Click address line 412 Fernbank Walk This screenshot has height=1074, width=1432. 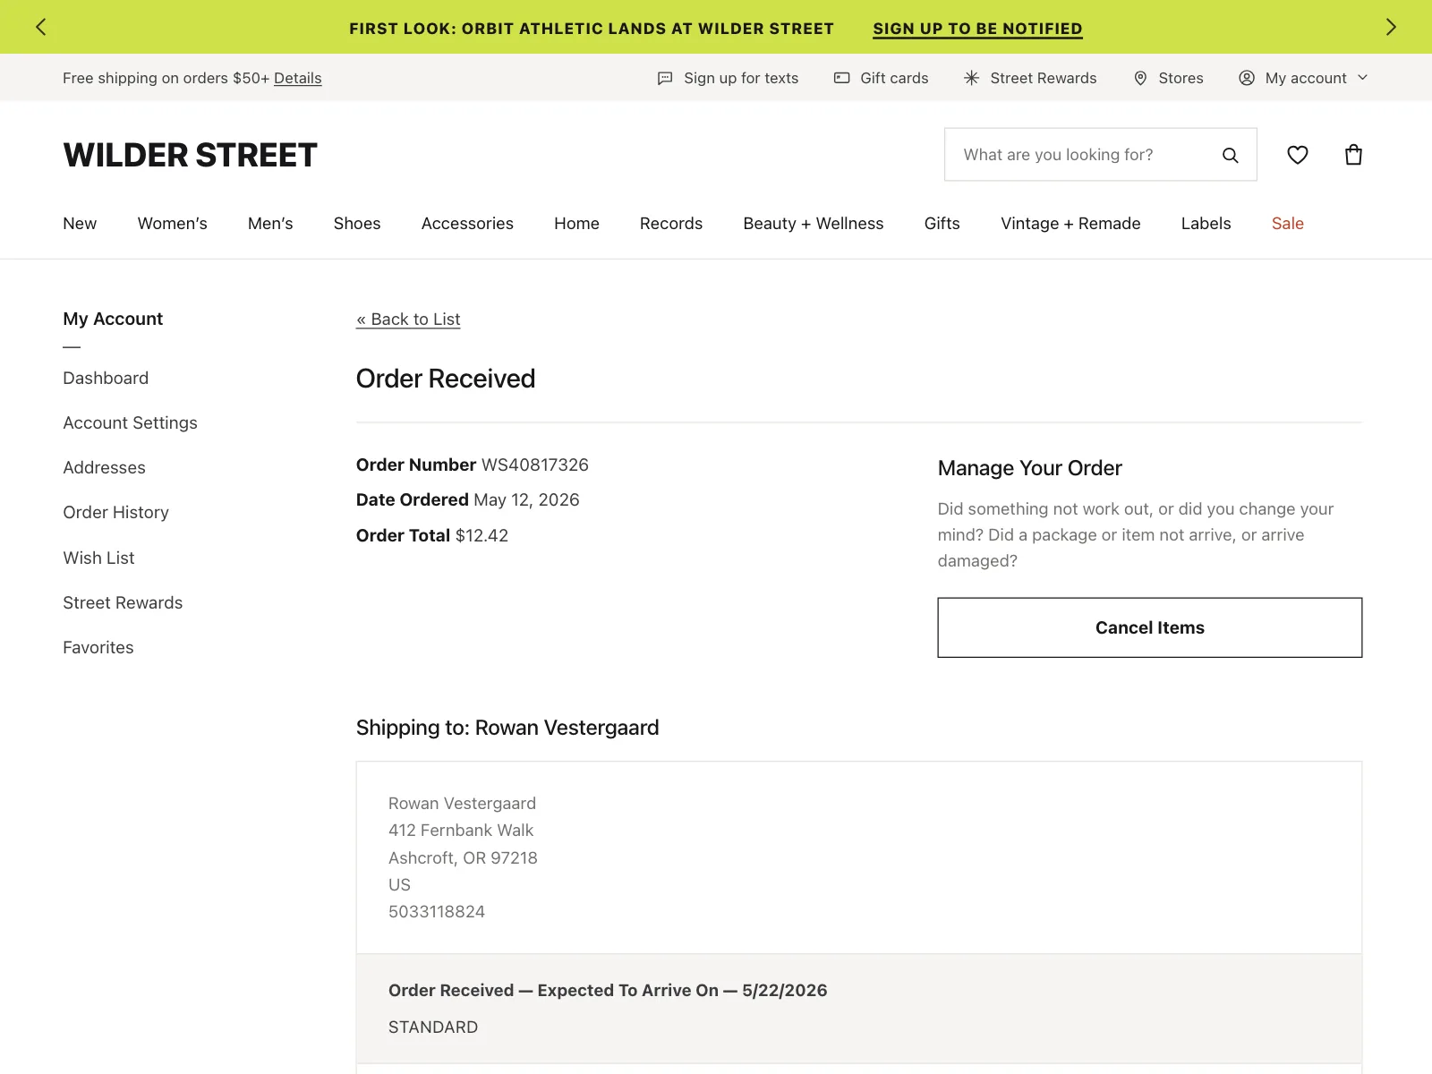[461, 831]
